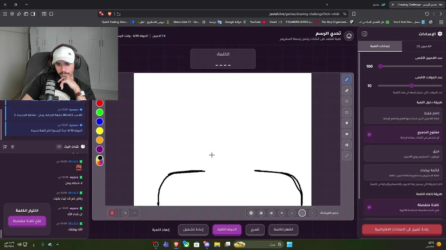
Task: Open the chat list menu icon
Action: [x=5, y=147]
